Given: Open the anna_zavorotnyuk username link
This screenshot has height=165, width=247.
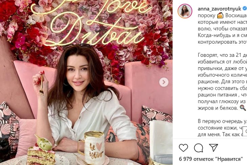Looking at the screenshot, I should (219, 9).
